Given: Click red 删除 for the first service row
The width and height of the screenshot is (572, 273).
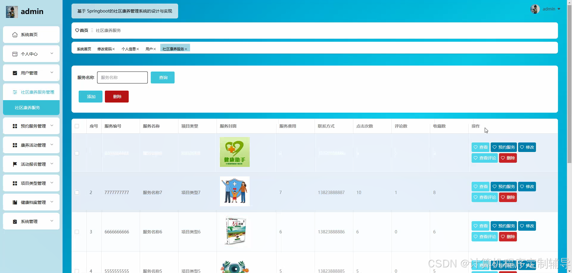Looking at the screenshot, I should tap(508, 158).
